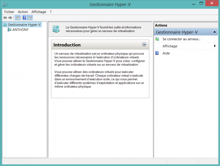The image size is (220, 166).
Task: Click the large server icon in center header
Action: (56, 29)
